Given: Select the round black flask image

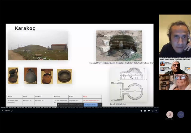Looking at the screenshot, I should [x=31, y=76].
